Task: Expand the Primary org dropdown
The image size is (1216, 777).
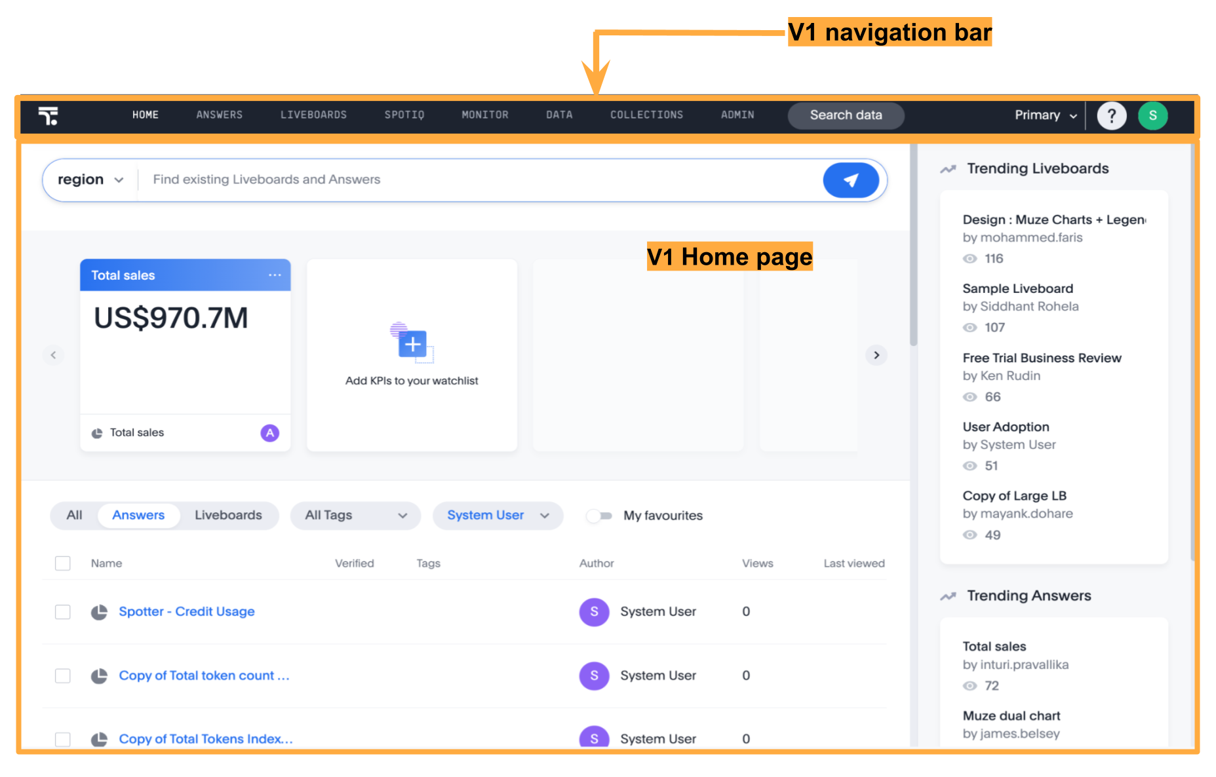Action: pyautogui.click(x=1045, y=115)
